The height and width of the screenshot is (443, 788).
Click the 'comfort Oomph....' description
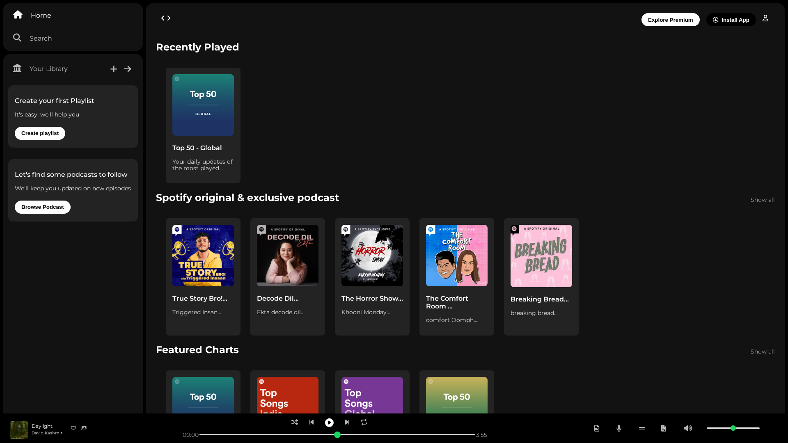point(452,320)
